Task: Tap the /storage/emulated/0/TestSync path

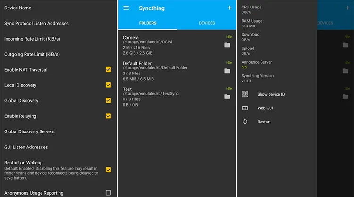Action: coord(151,93)
